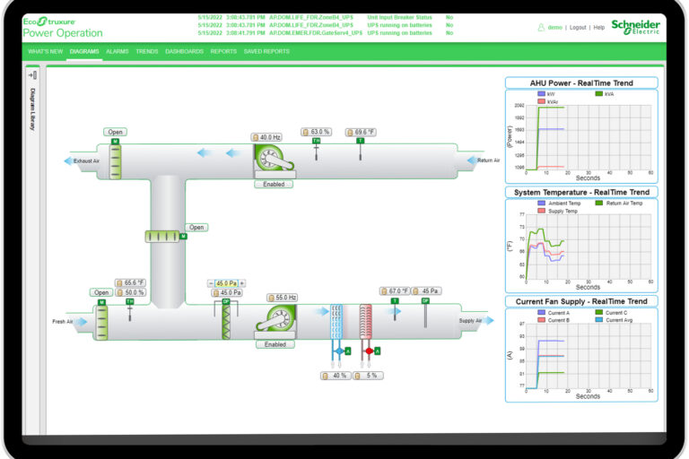Select the Diagrams tab
The image size is (689, 459).
(84, 51)
